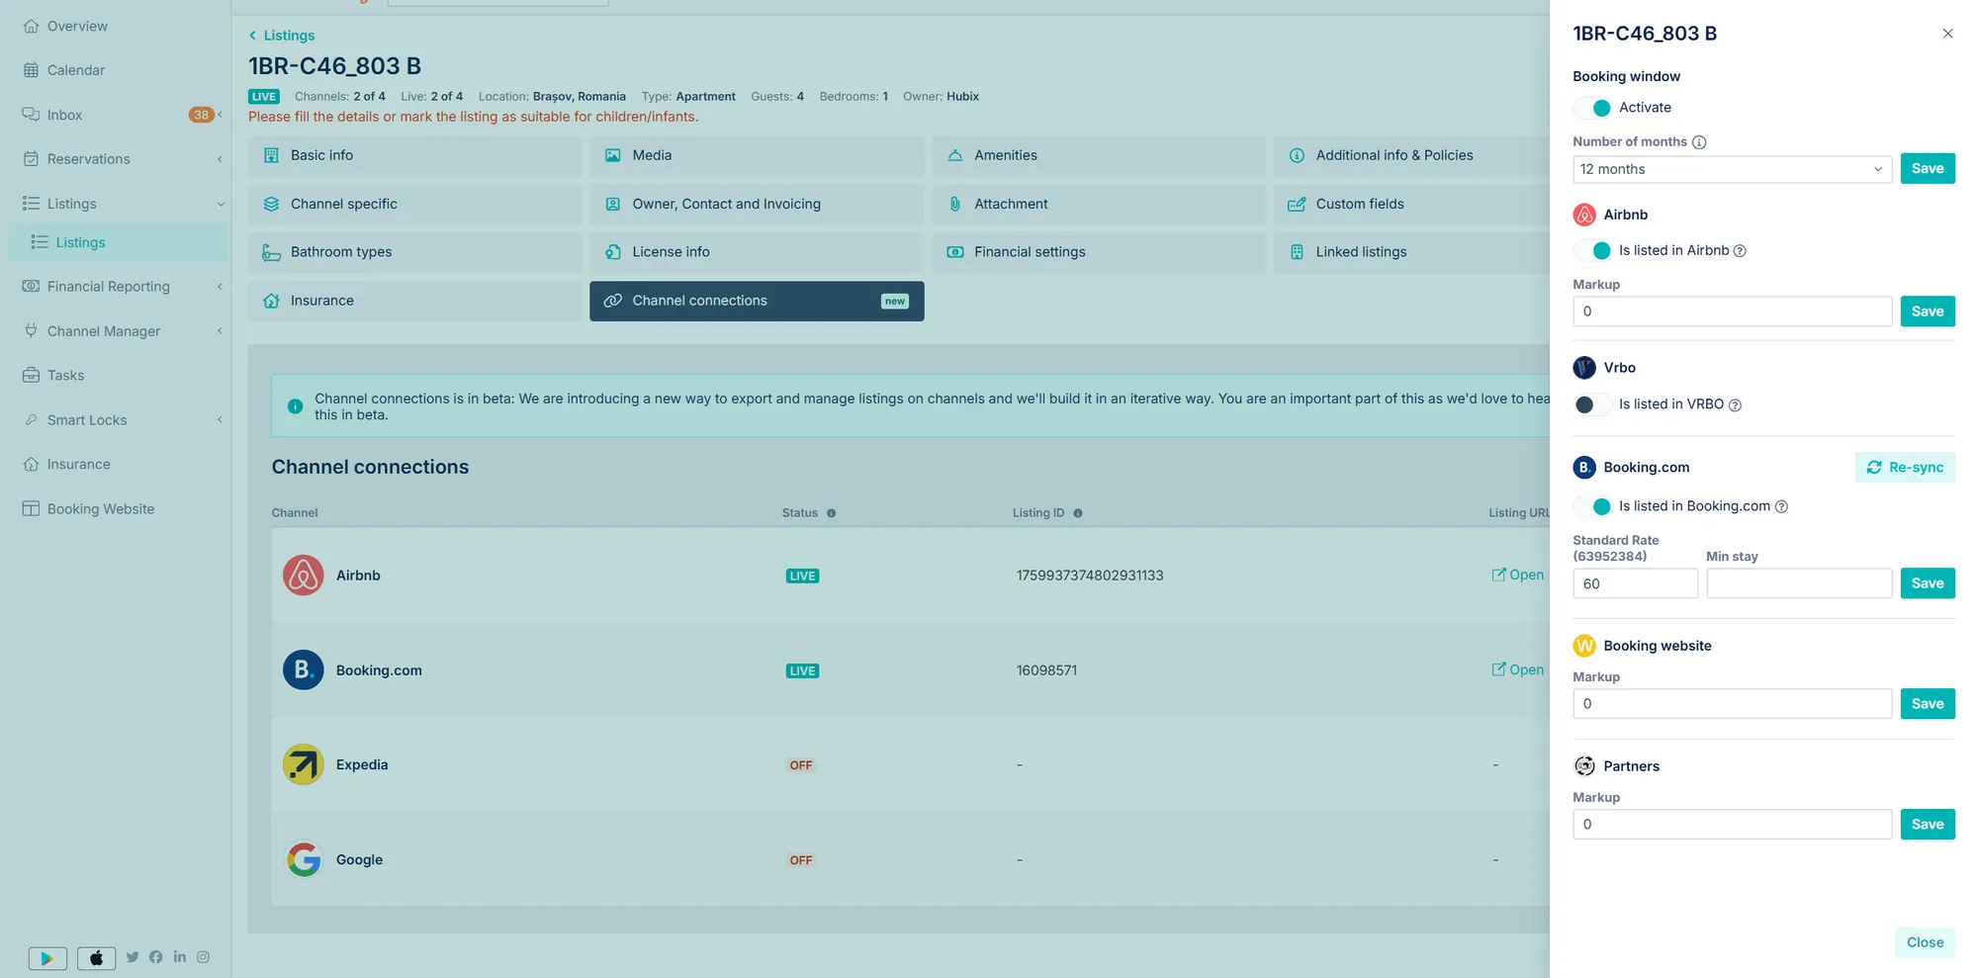The image size is (1978, 978).
Task: Switch to the Financial settings tab
Action: pos(1098,252)
